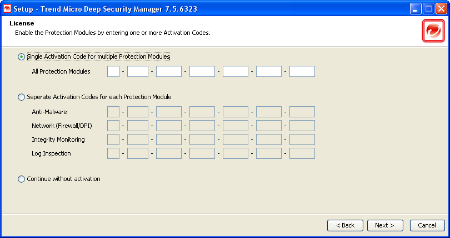The image size is (450, 238).
Task: Minimize the Setup window
Action: 416,8
